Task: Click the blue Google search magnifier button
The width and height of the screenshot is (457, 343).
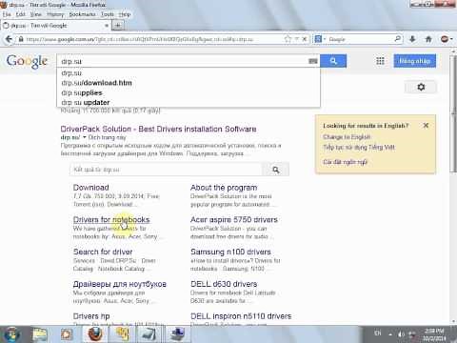Action: click(333, 61)
